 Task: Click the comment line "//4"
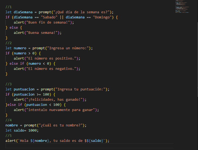8,120
